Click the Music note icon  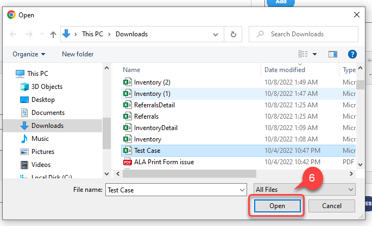24,139
